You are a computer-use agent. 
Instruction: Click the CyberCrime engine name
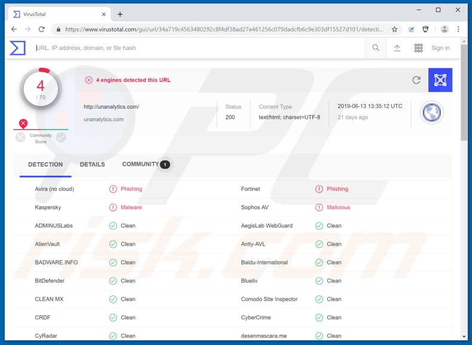pyautogui.click(x=256, y=318)
